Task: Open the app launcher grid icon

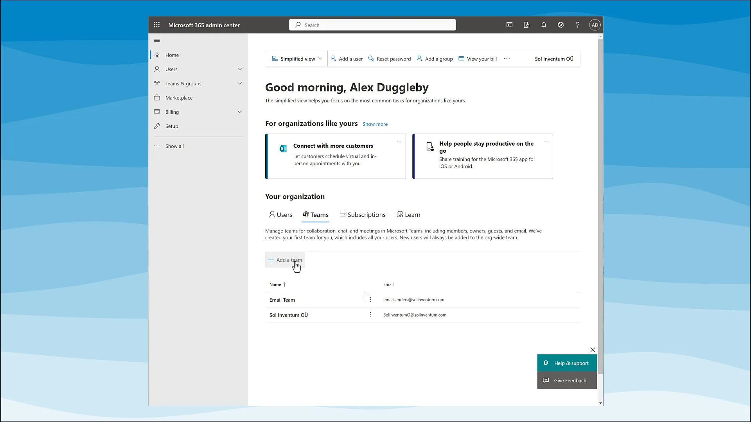Action: 157,25
